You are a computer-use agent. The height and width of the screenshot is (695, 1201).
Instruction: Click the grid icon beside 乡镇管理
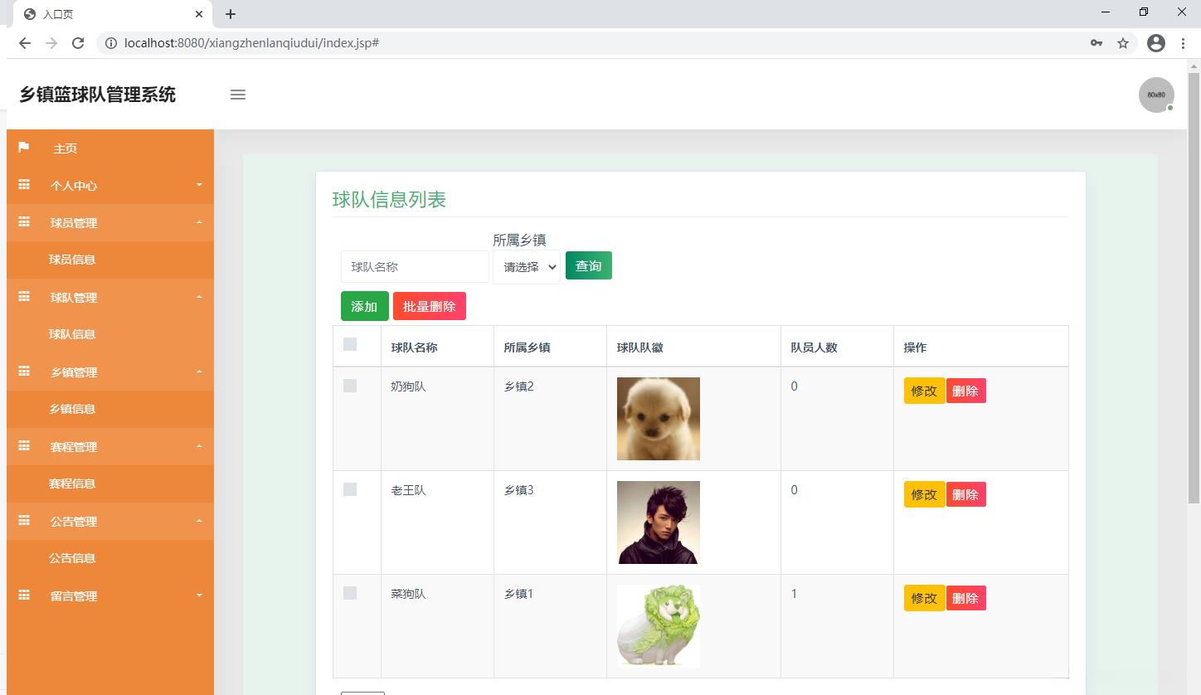(24, 372)
